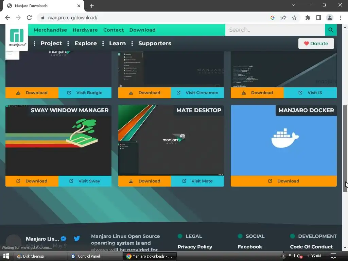Click the Manjaro Lin... Twitter account name

pos(42,239)
